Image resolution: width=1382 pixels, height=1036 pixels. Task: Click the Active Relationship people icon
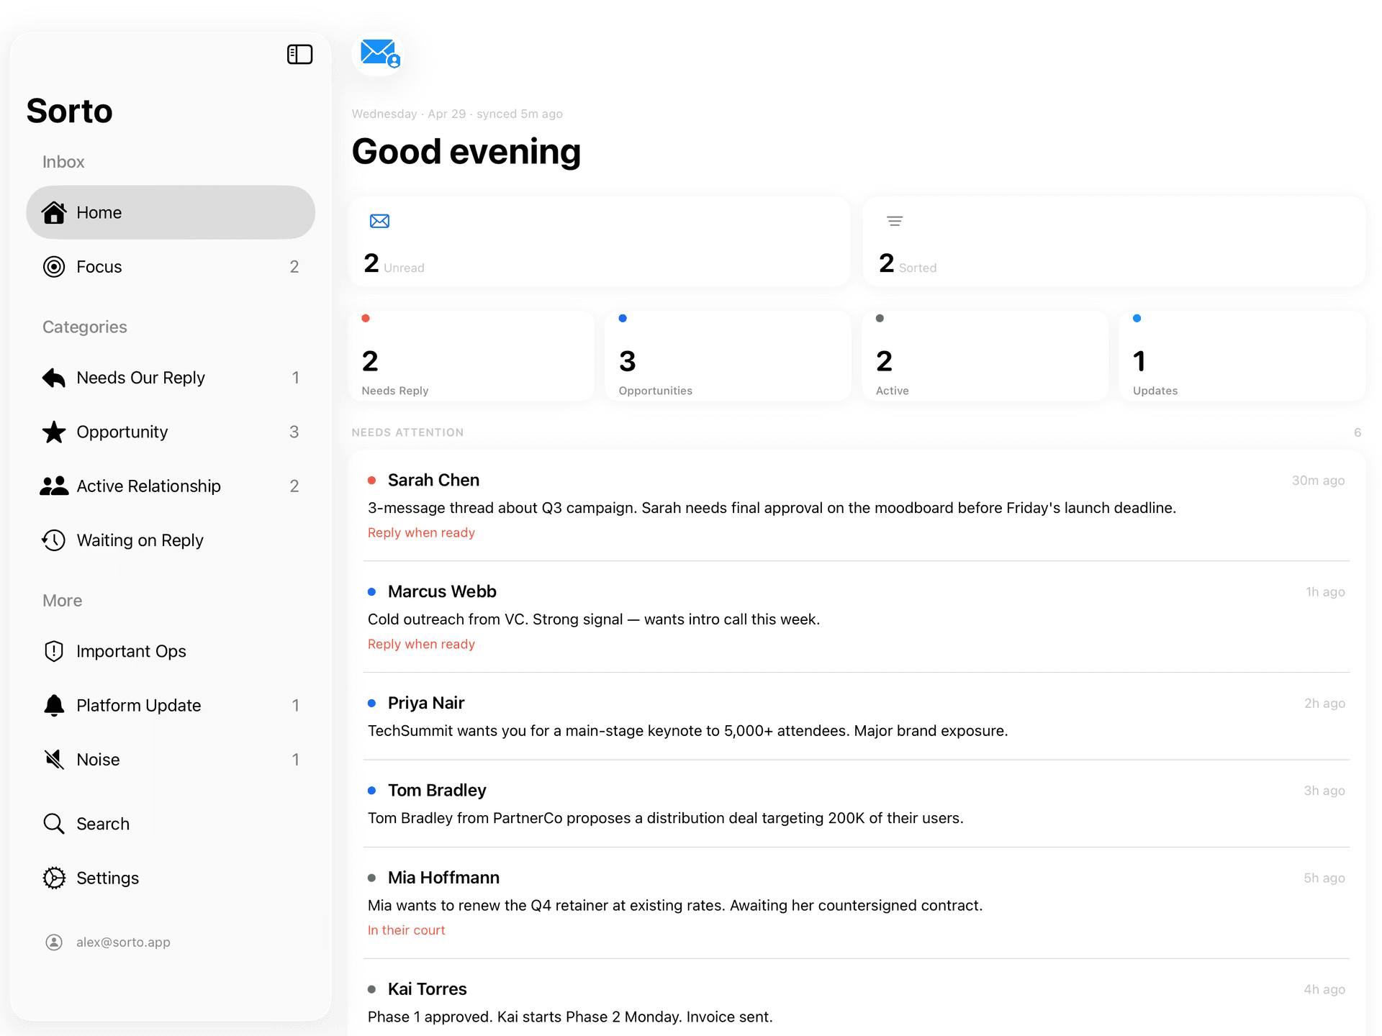(54, 486)
